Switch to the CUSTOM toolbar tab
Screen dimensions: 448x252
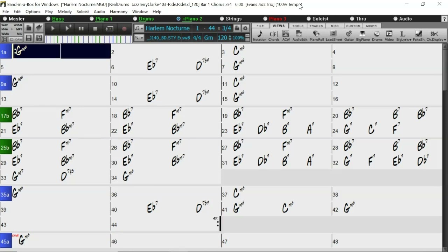pos(353,26)
